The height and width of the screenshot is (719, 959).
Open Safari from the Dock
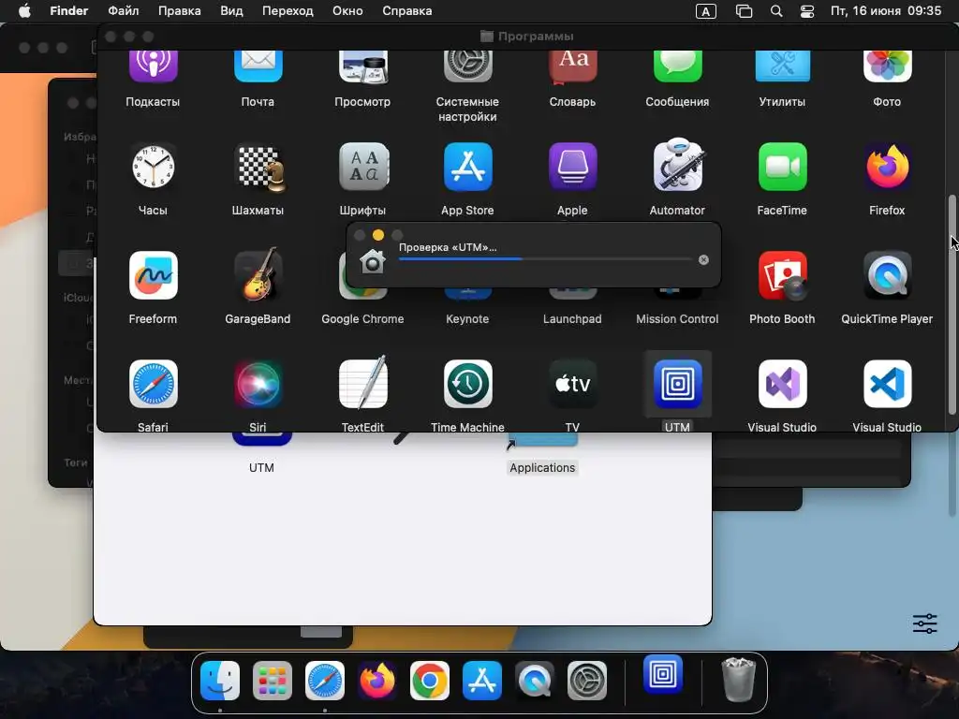pos(325,681)
